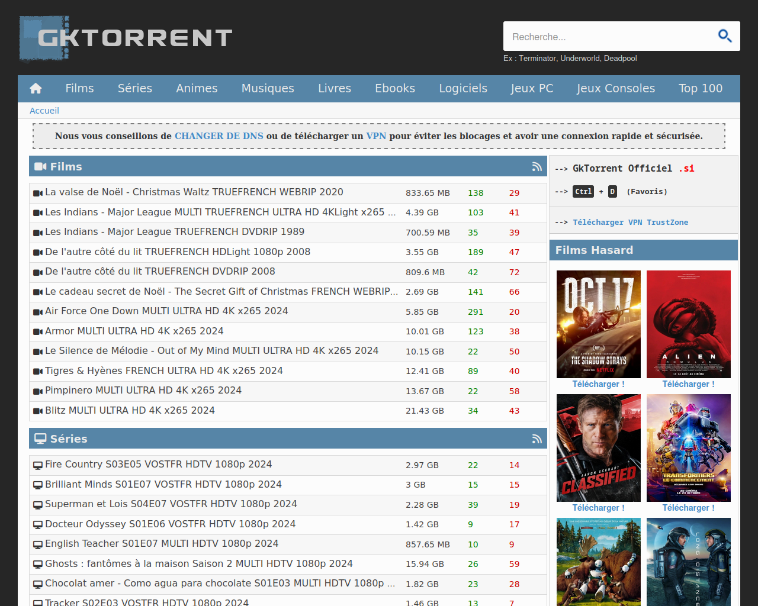
Task: Open the Livres menu
Action: tap(335, 88)
